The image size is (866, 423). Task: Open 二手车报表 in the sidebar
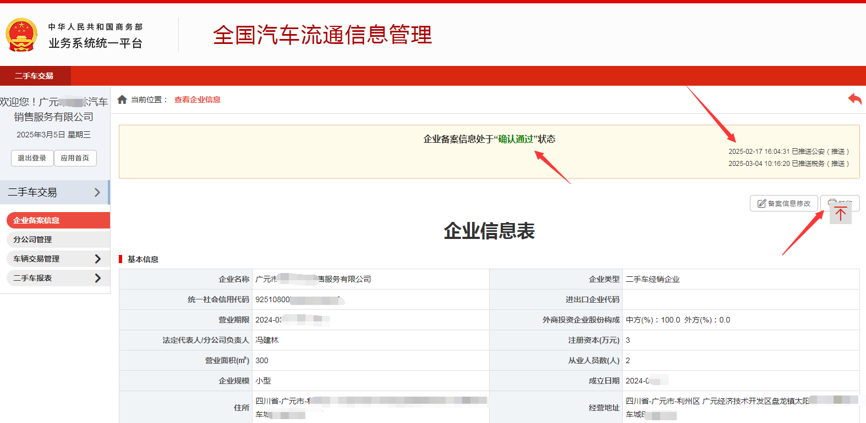[32, 278]
